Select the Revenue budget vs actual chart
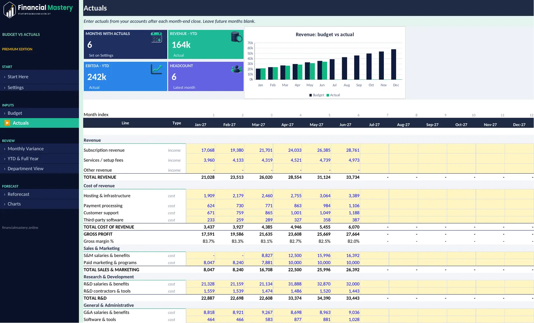This screenshot has width=534, height=323. (x=325, y=63)
